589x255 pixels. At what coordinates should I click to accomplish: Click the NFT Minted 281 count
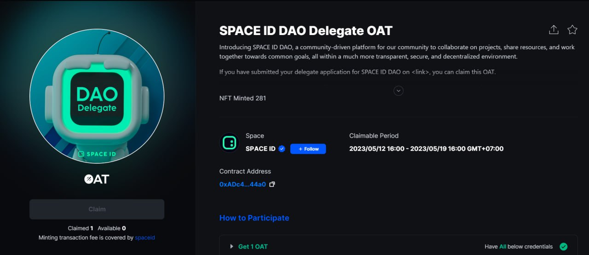click(x=243, y=98)
